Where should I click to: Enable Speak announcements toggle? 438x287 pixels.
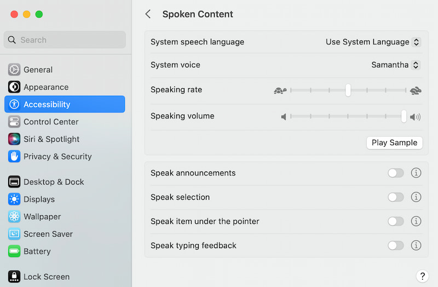pyautogui.click(x=395, y=173)
